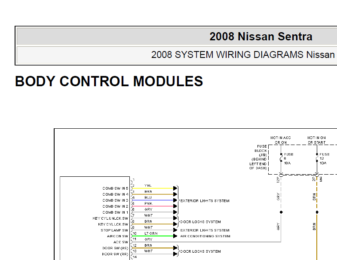Click the "DOOR SW (AS)" label
The height and width of the screenshot is (260, 337).
115,248
